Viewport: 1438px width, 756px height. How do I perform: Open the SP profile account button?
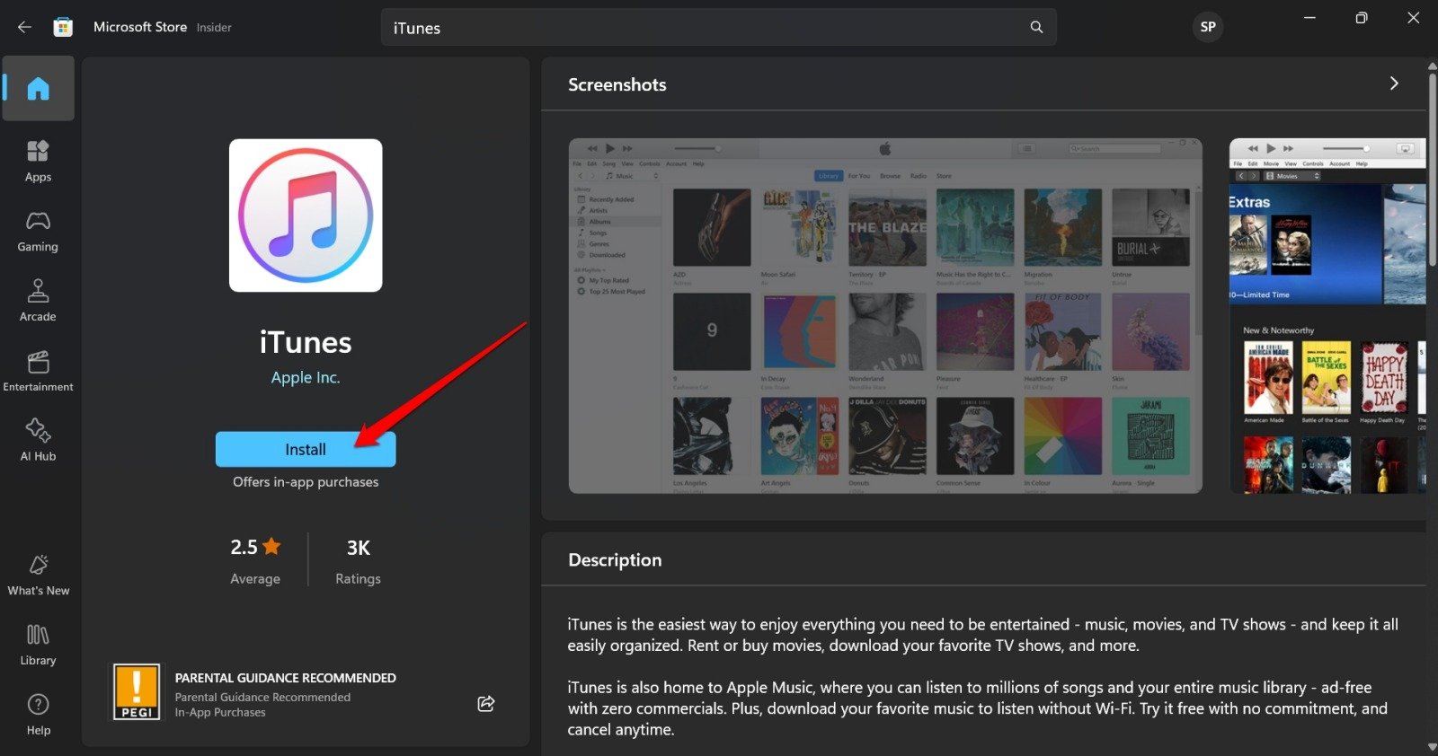(x=1208, y=27)
